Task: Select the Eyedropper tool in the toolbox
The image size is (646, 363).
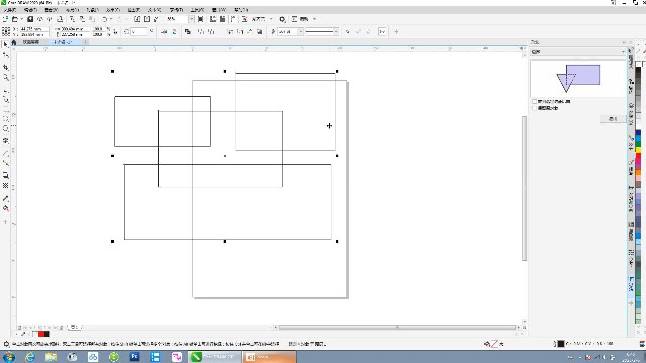Action: (x=6, y=198)
